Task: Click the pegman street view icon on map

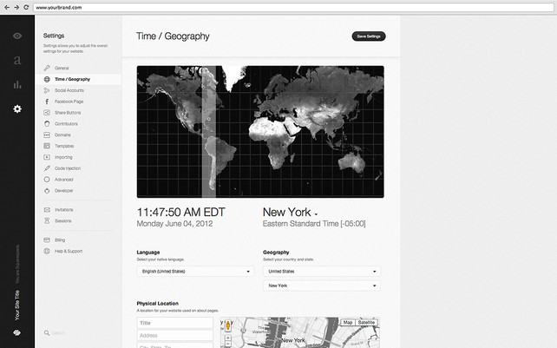Action: pyautogui.click(x=227, y=326)
